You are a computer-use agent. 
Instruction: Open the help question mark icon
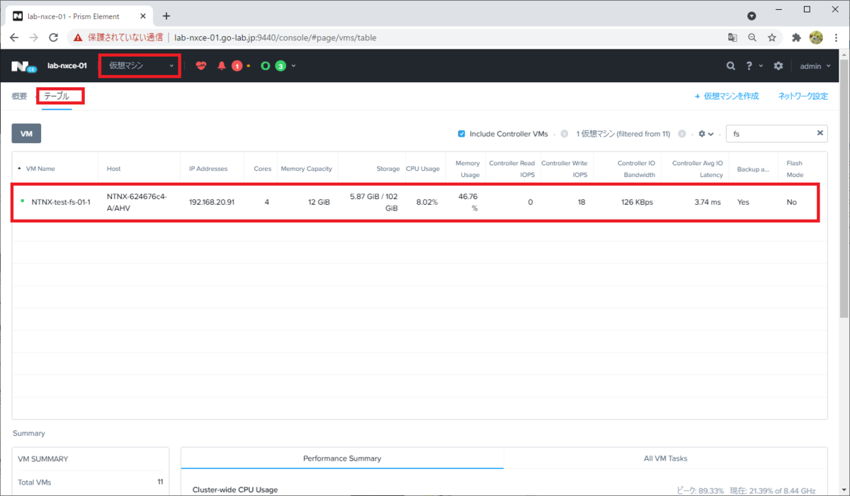coord(749,66)
